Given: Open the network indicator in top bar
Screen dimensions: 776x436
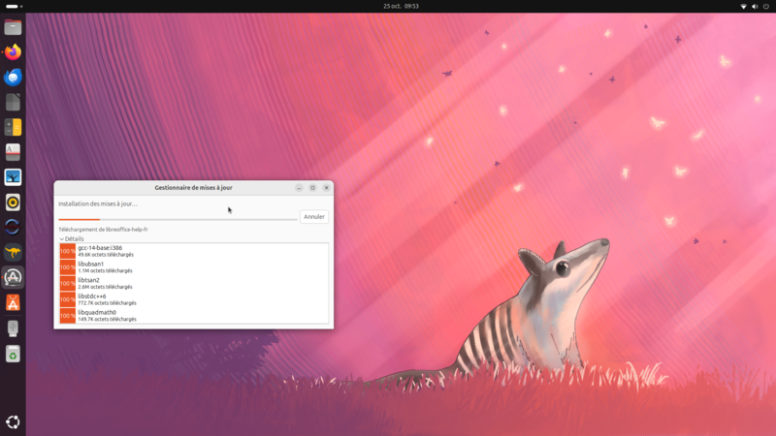Looking at the screenshot, I should (743, 7).
